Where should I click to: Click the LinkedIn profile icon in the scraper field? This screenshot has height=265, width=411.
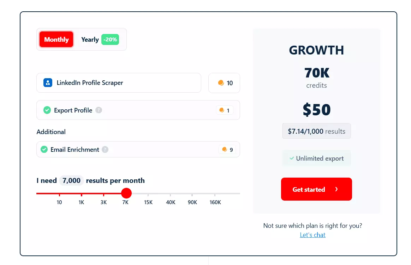click(48, 82)
